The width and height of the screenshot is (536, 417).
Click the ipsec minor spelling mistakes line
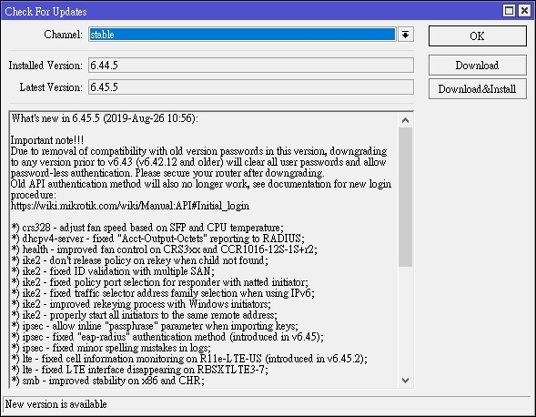111,348
